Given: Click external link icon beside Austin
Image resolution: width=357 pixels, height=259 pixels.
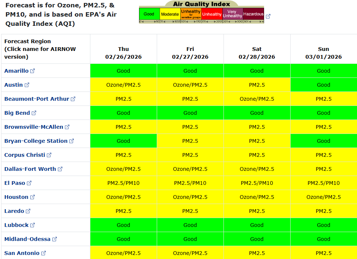Looking at the screenshot, I should [27, 85].
